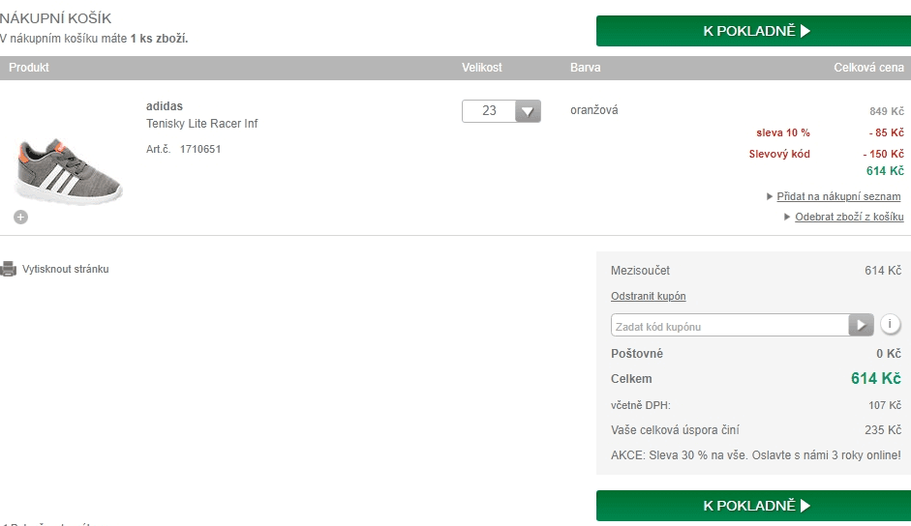Image resolution: width=911 pixels, height=526 pixels.
Task: Click the - 150 Kč discount amount
Action: [x=883, y=154]
